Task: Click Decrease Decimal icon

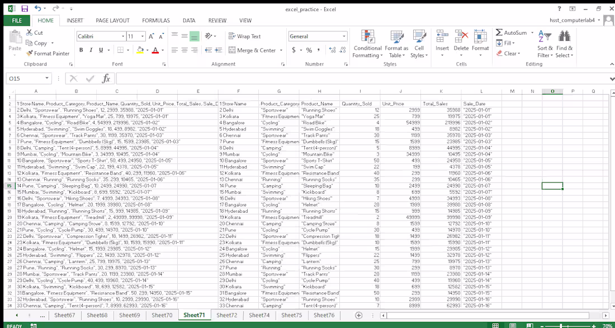Action: (342, 50)
